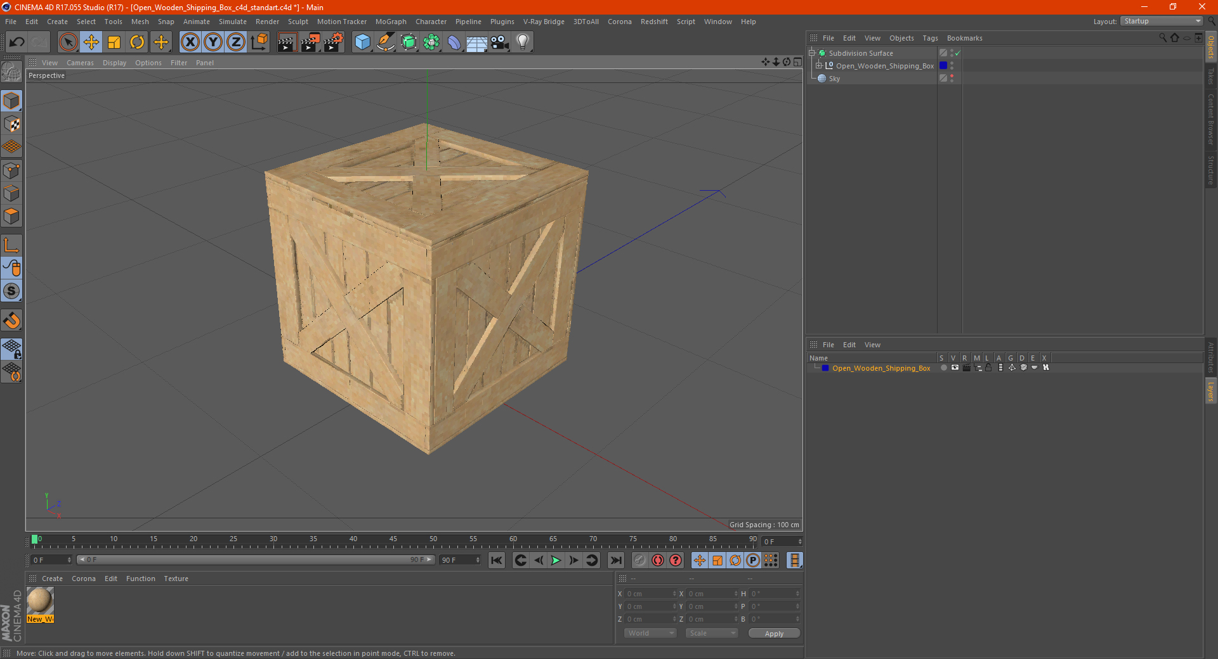Click blue color swatch in Layers list
The width and height of the screenshot is (1218, 659).
click(825, 368)
